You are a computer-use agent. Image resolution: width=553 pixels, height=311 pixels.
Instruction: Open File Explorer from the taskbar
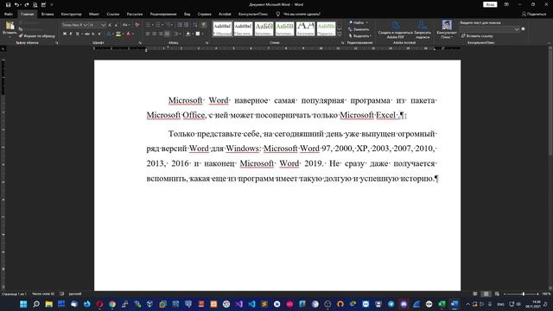(48, 304)
